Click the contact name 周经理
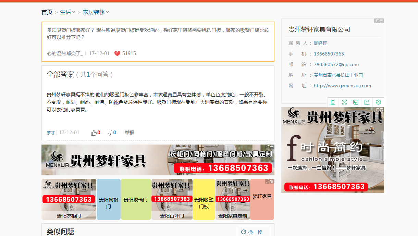Image resolution: width=418 pixels, height=236 pixels. [321, 43]
